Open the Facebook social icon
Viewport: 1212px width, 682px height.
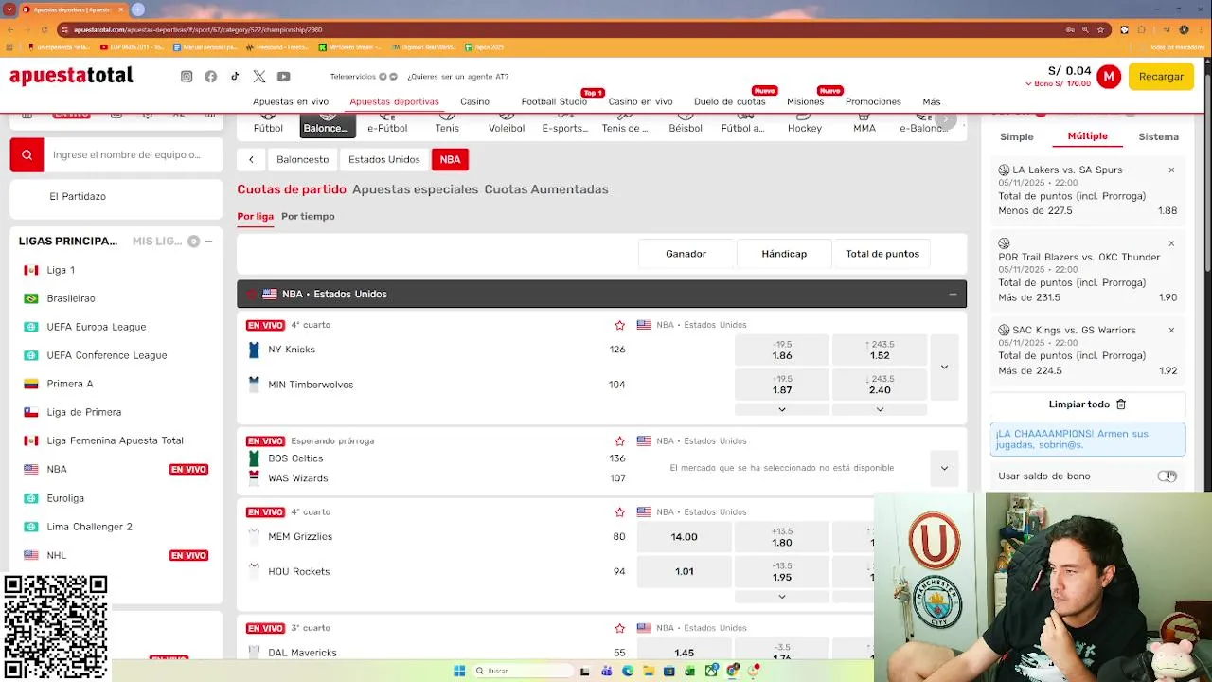pyautogui.click(x=210, y=77)
